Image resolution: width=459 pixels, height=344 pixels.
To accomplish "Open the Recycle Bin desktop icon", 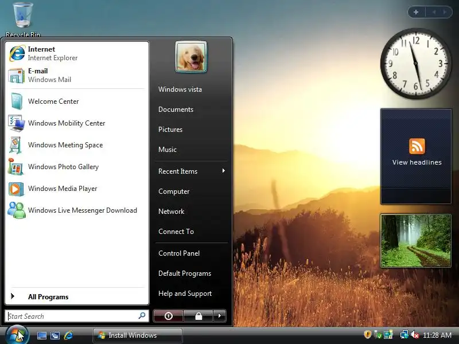I will [23, 20].
